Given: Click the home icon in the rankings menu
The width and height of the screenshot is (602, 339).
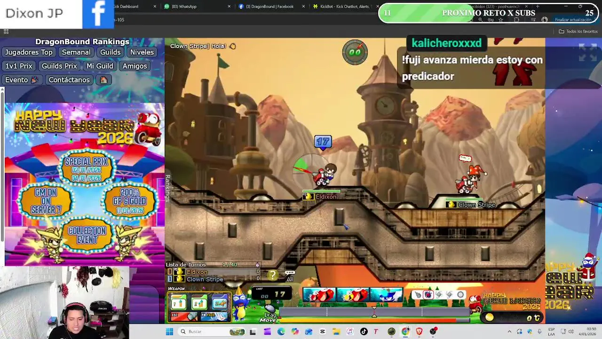Looking at the screenshot, I should pos(103,80).
